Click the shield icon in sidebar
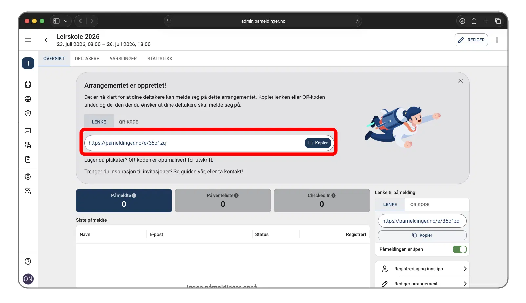The width and height of the screenshot is (526, 303). point(28,113)
